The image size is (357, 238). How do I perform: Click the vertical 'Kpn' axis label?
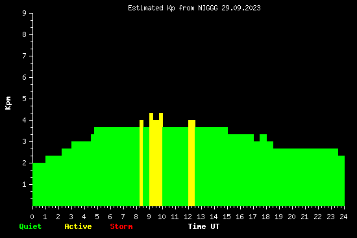click(x=8, y=103)
